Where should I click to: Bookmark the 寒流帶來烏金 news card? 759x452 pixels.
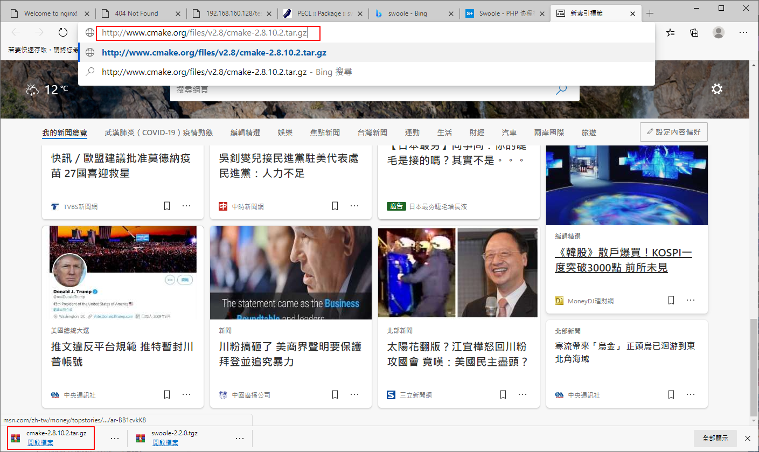pos(671,394)
